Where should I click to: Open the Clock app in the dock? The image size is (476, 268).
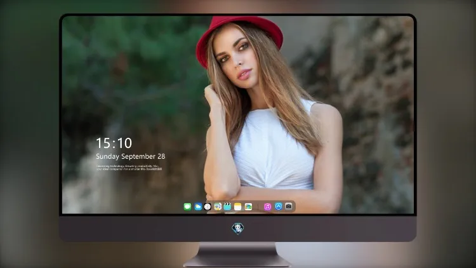click(208, 206)
